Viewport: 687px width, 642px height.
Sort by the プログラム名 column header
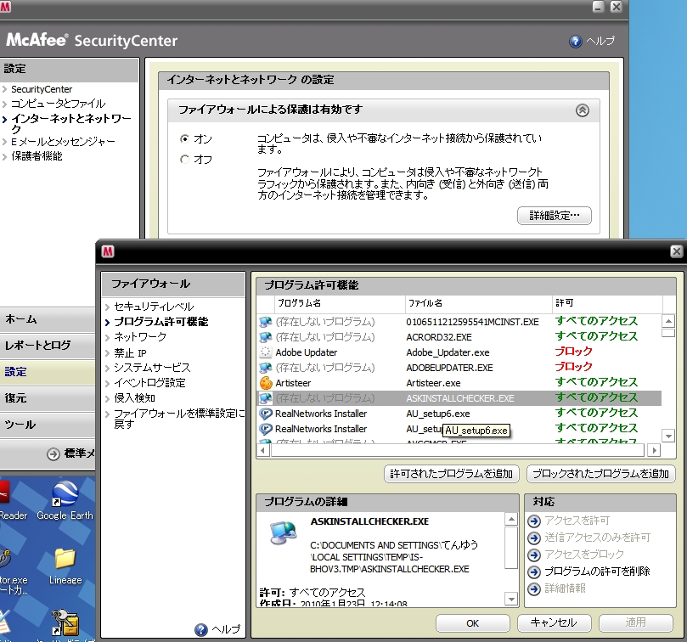click(x=340, y=303)
